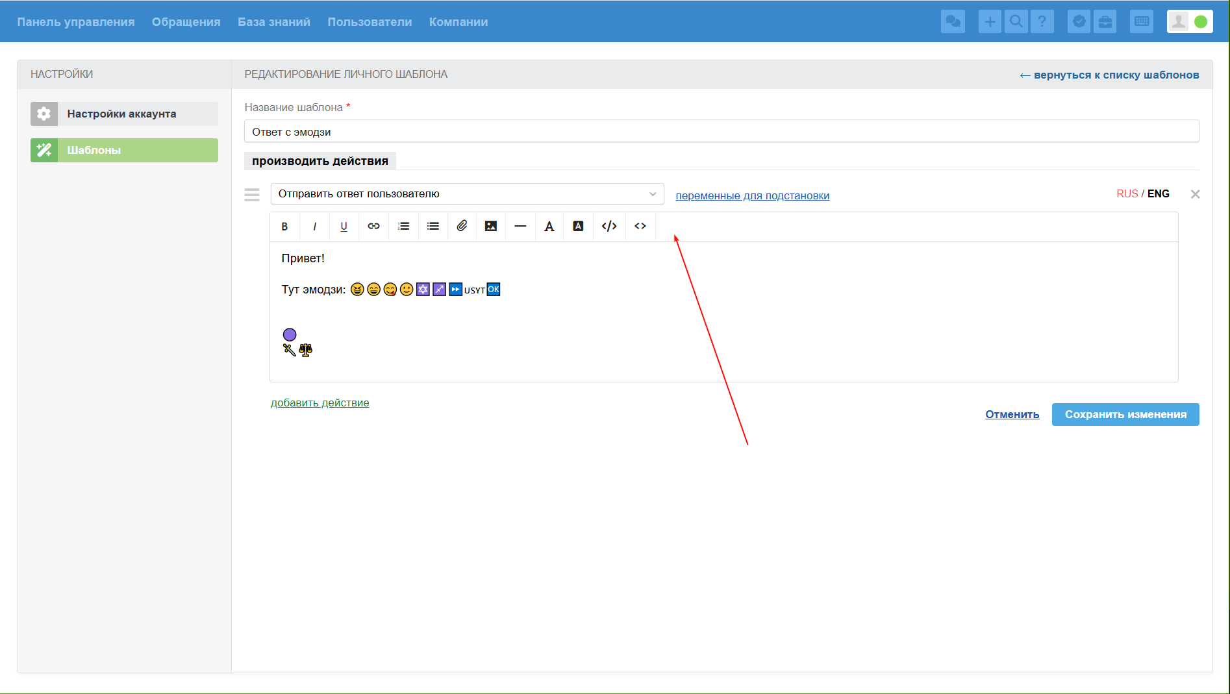
Task: Open the user profile avatar menu
Action: pyautogui.click(x=1190, y=21)
